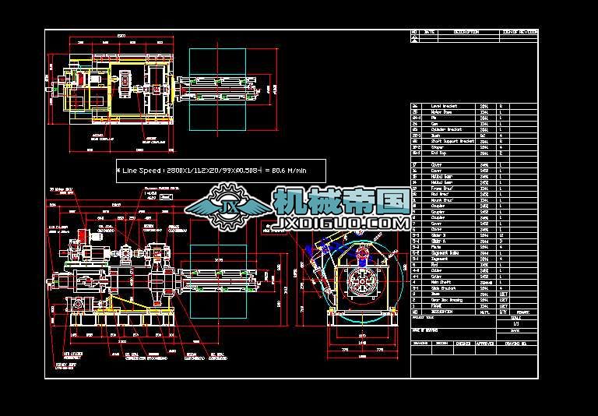
Task: Click the "DATE" label in revision table header
Action: pos(429,32)
